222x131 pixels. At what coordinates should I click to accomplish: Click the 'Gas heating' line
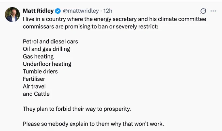pyautogui.click(x=38, y=57)
